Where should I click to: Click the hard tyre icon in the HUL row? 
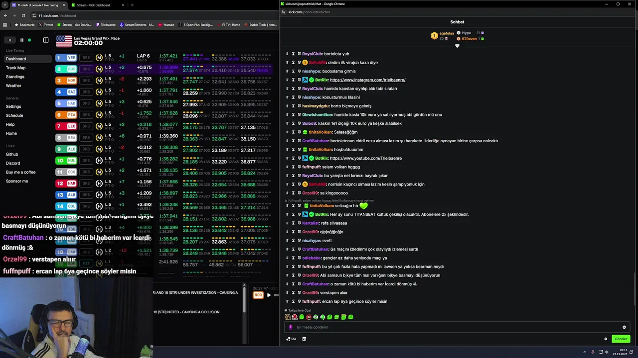tap(99, 160)
